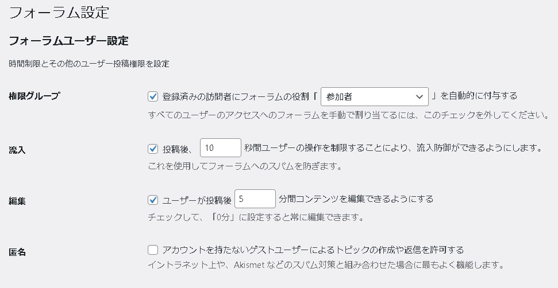Click the 登録済みの訪問者にフォーラムの役割 label text
Image resolution: width=558 pixels, height=288 pixels.
click(x=240, y=96)
